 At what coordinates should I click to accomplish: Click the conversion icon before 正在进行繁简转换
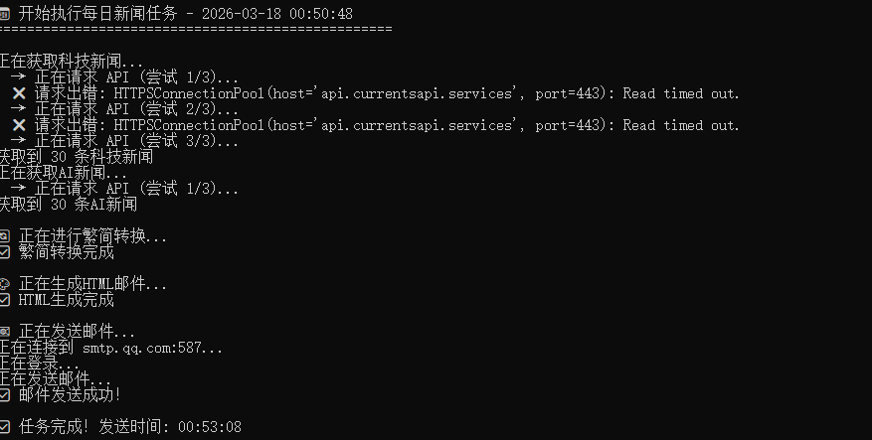click(4, 236)
